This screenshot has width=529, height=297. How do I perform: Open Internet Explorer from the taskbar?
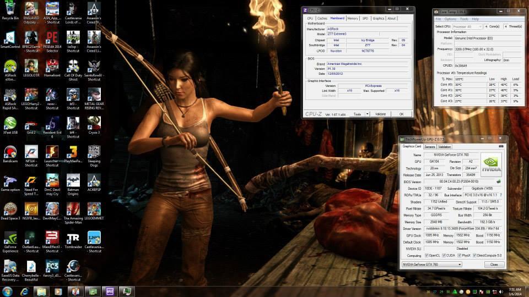pos(24,291)
